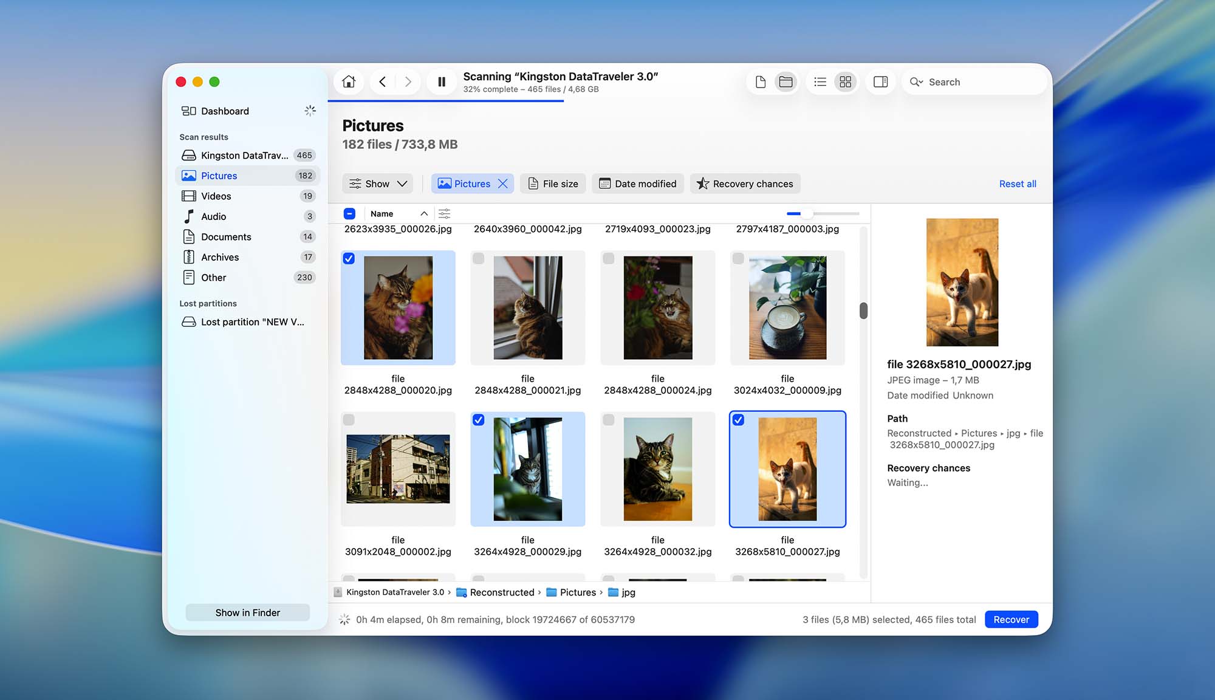Return home with the house icon

348,81
